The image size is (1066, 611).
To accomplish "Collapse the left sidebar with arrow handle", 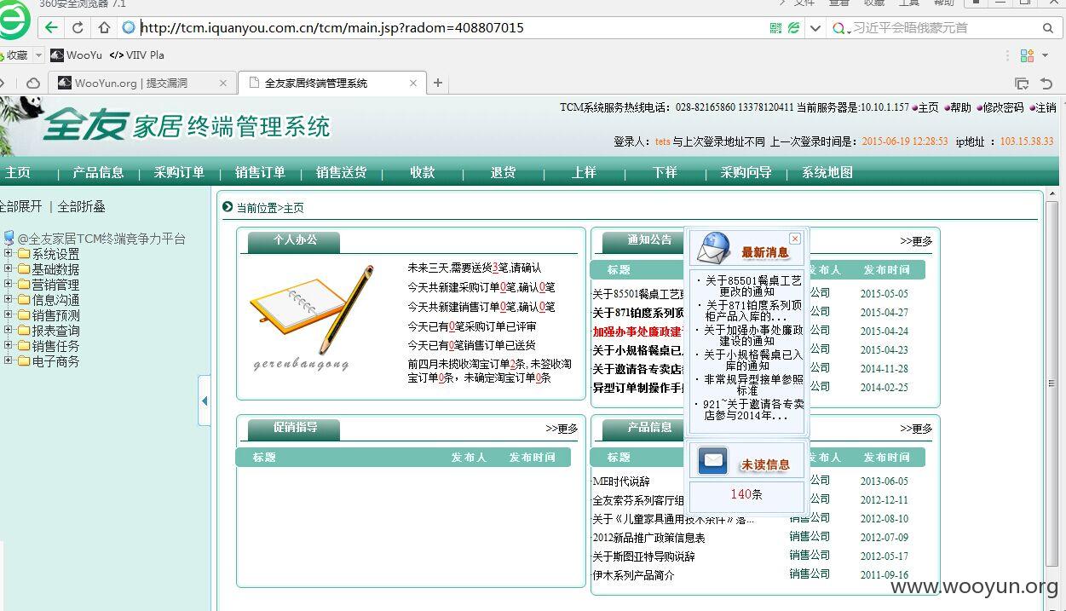I will pos(205,401).
